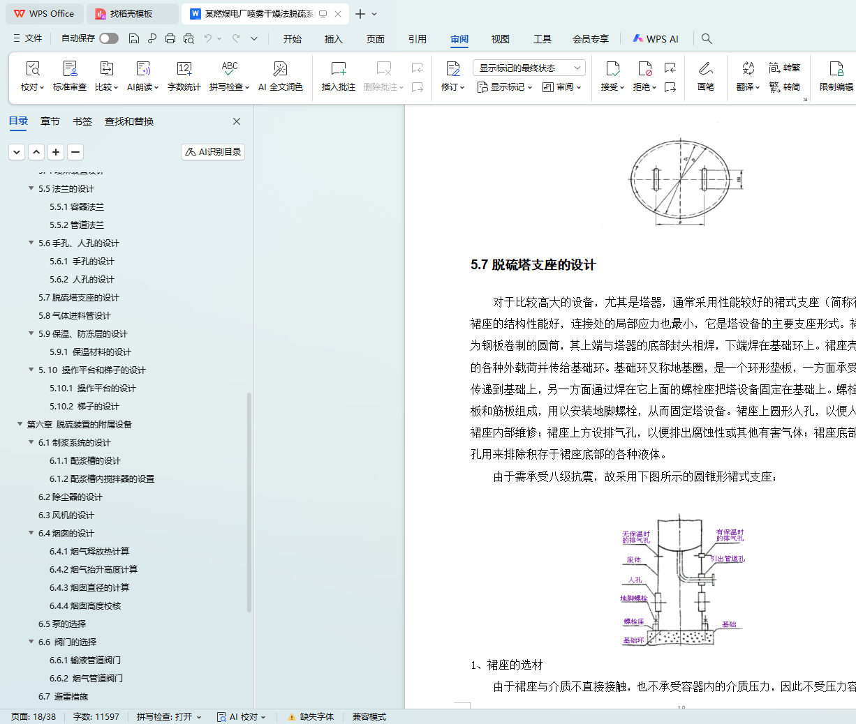Image resolution: width=856 pixels, height=724 pixels.
Task: Toggle the 自动保存 autosave switch
Action: (x=109, y=38)
